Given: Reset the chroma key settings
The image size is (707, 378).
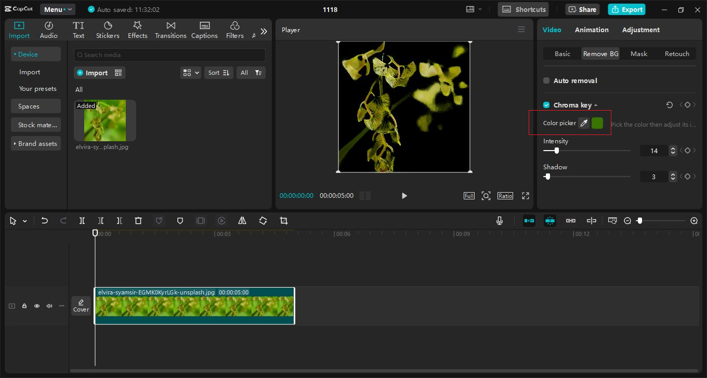Looking at the screenshot, I should (x=670, y=105).
